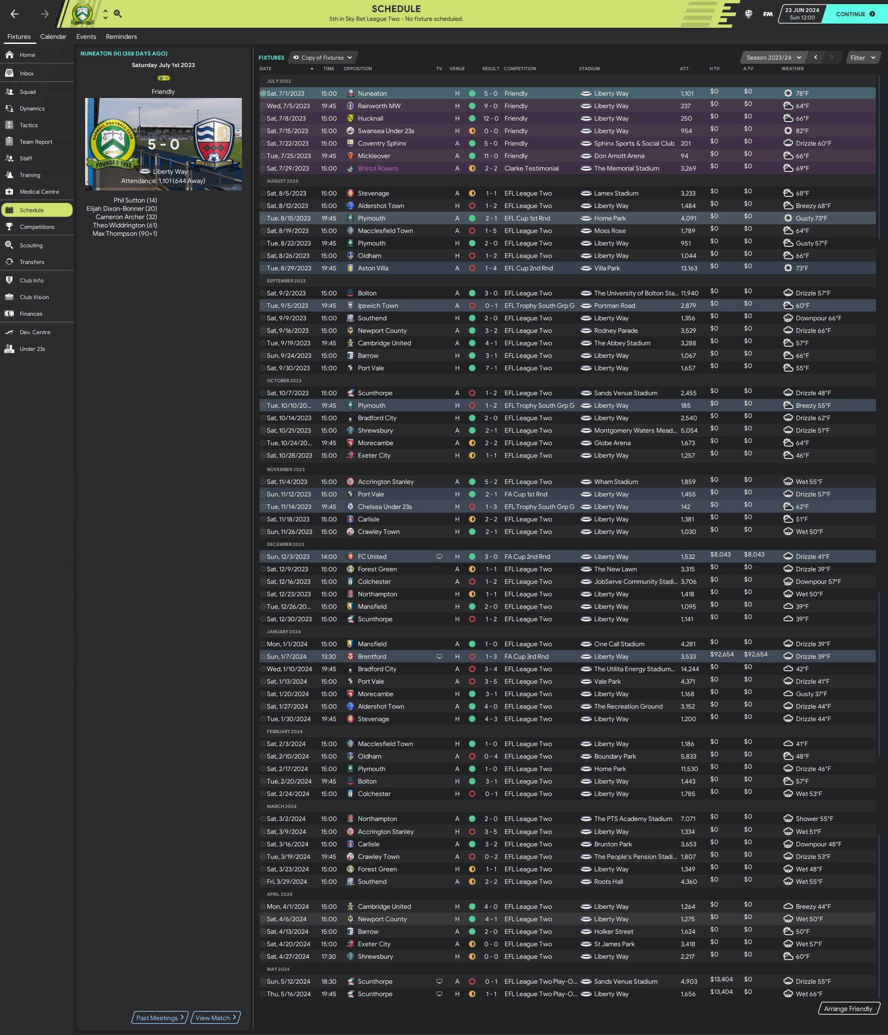The image size is (888, 1035).
Task: Sort by the STADIUM column header
Action: (x=589, y=69)
